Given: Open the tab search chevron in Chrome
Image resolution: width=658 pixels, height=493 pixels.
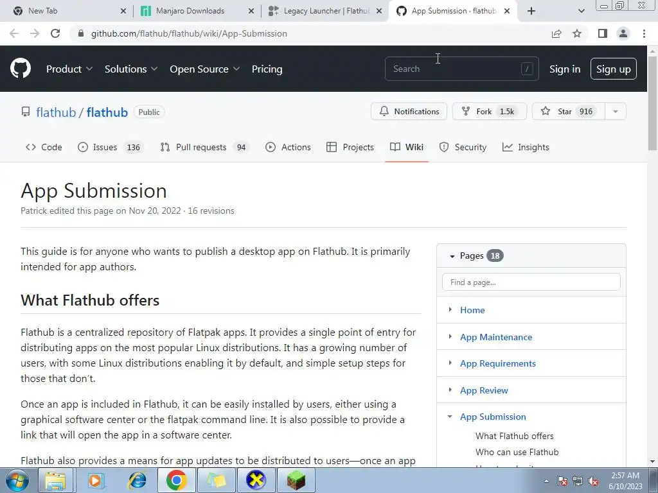Looking at the screenshot, I should tap(581, 11).
